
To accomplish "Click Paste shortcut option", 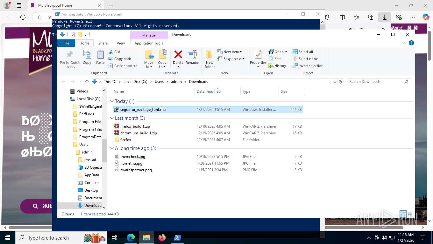I will point(123,66).
